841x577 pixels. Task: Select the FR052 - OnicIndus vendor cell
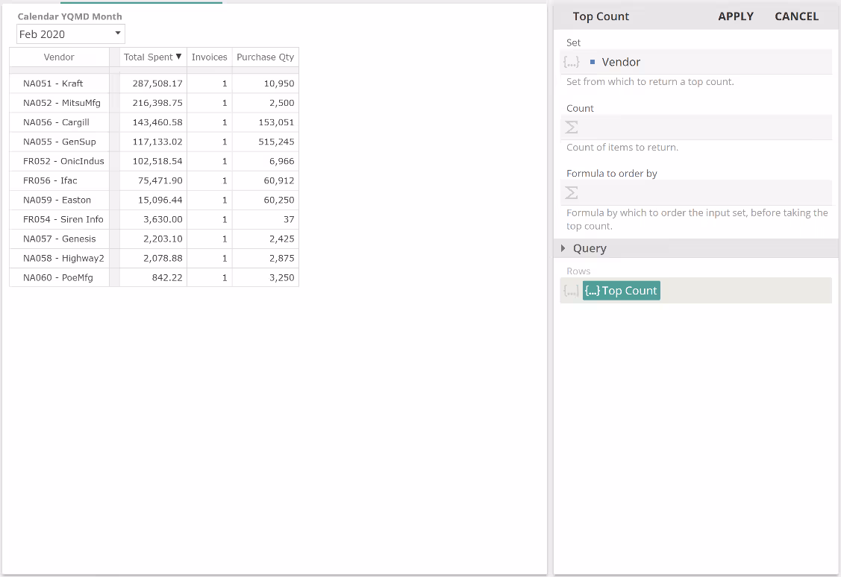coord(63,161)
